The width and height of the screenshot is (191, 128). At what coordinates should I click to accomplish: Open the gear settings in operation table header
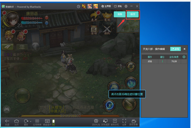coord(184,57)
